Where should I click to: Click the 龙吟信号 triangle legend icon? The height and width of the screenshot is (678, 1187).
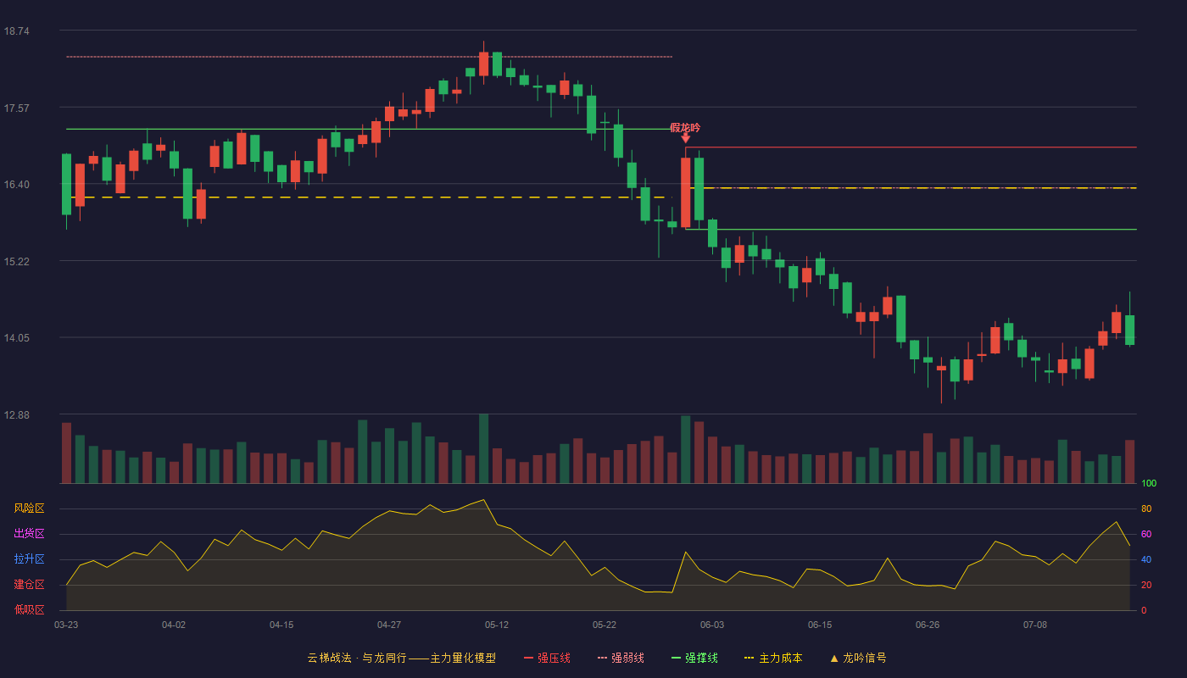(x=834, y=658)
